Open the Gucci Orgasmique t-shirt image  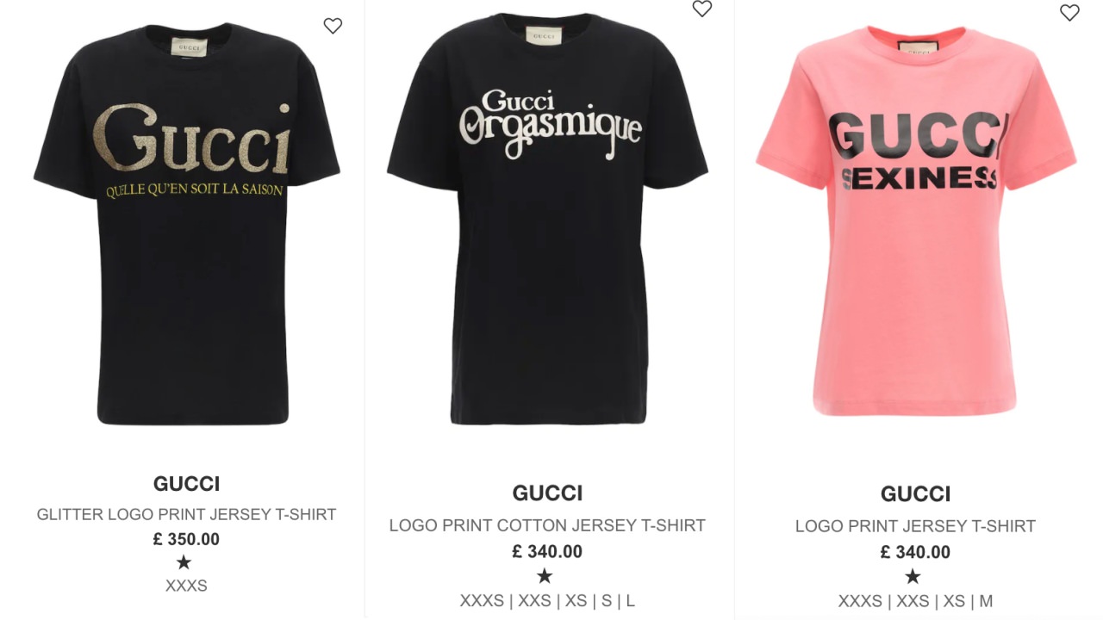pos(548,218)
